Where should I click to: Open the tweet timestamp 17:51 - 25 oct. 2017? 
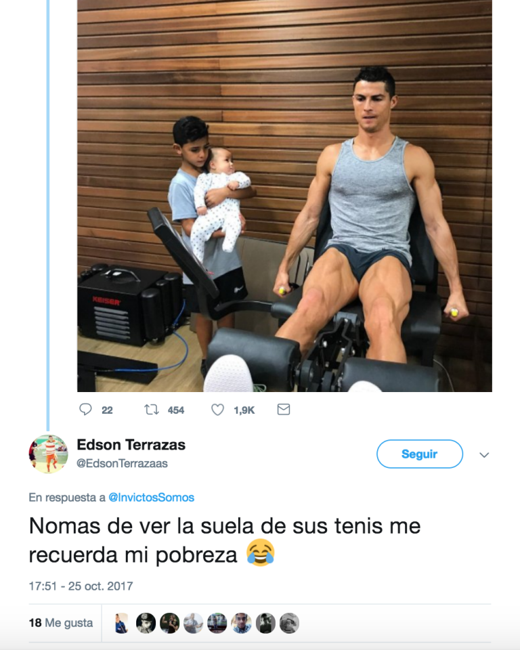click(x=81, y=586)
